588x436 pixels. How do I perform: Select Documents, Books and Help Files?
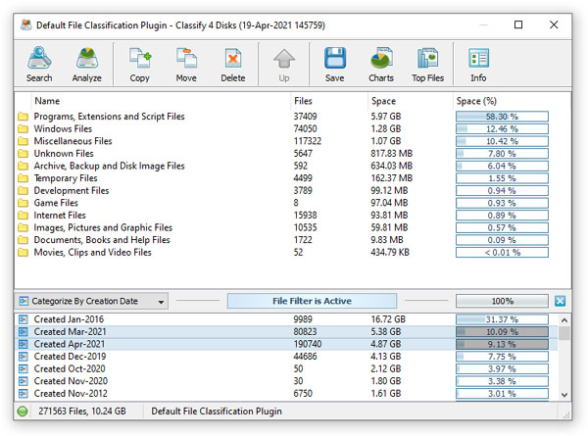point(102,240)
